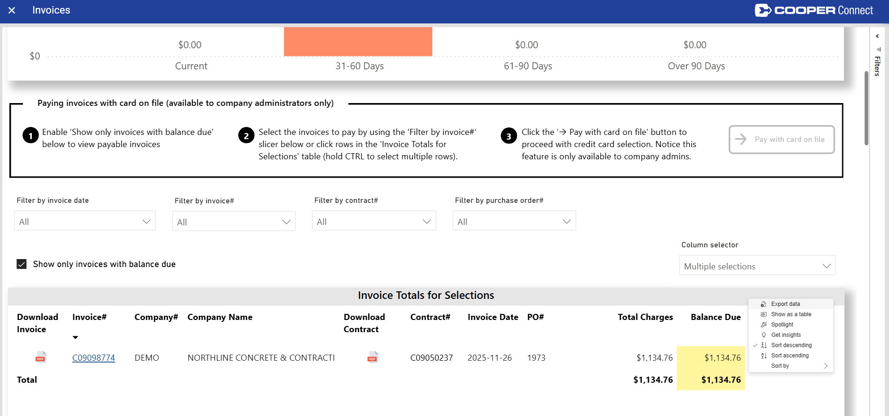Click the Get insights lightbulb icon
Screen dimensions: 889x416
[x=764, y=335]
